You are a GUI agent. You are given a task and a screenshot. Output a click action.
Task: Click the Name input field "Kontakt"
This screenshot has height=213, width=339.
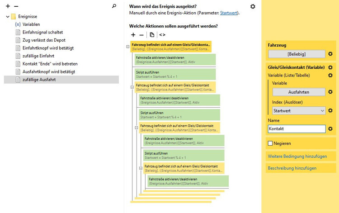pyautogui.click(x=297, y=129)
